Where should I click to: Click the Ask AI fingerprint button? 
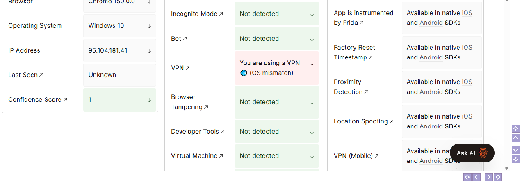click(472, 153)
